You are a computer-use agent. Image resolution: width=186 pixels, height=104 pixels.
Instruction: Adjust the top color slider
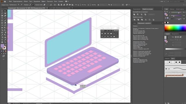click(176, 12)
